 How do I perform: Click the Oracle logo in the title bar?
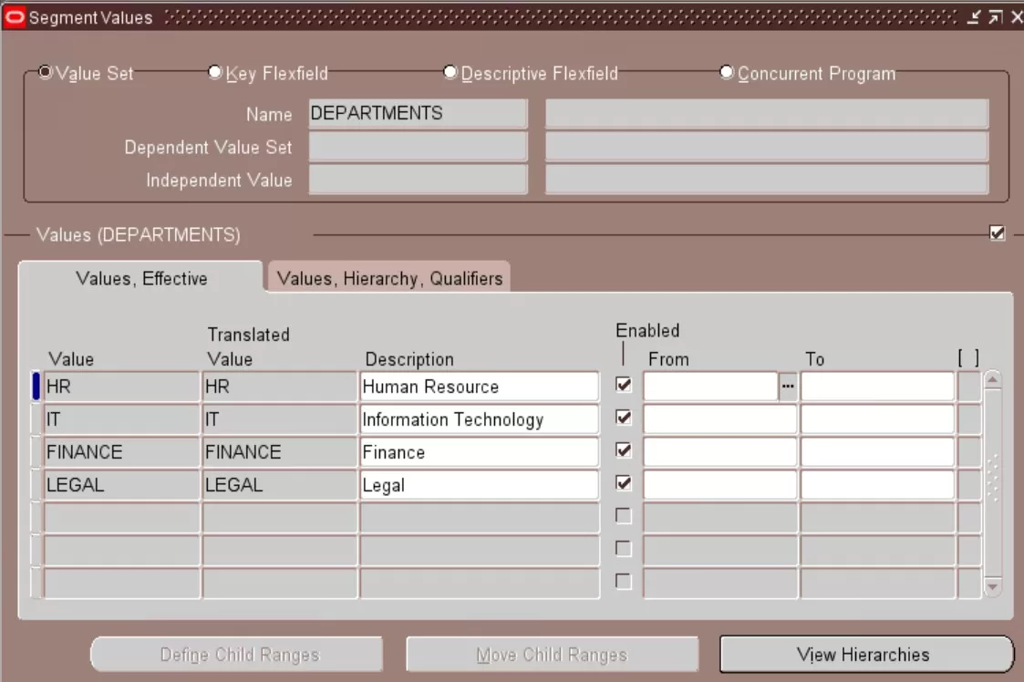[x=13, y=15]
